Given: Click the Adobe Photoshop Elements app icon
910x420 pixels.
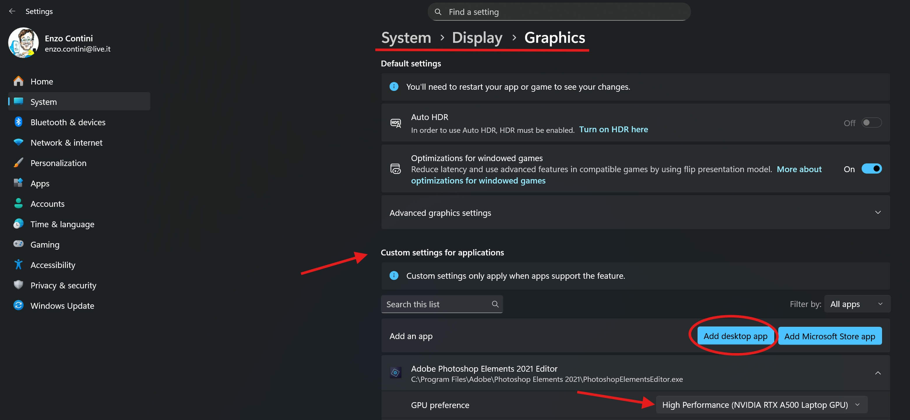Looking at the screenshot, I should [395, 373].
